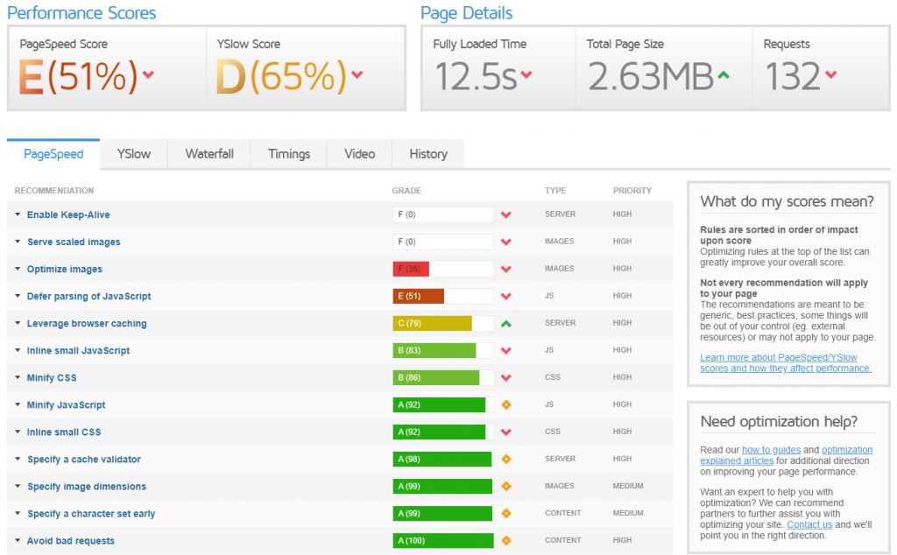The width and height of the screenshot is (897, 555).
Task: Click the red down arrow beside Fully Loaded Time
Action: [526, 75]
